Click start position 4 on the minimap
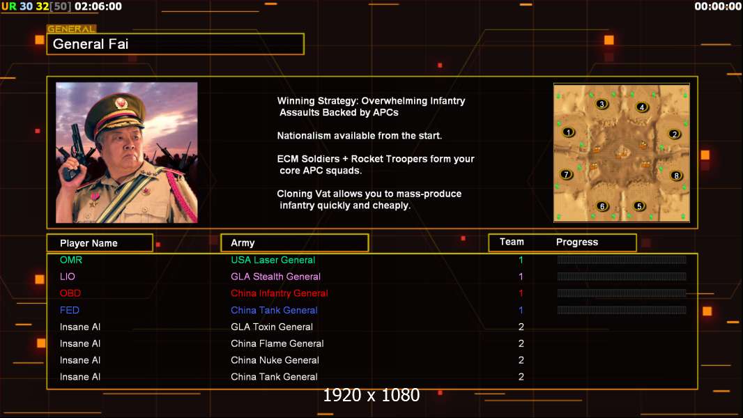743x418 pixels. pyautogui.click(x=642, y=107)
